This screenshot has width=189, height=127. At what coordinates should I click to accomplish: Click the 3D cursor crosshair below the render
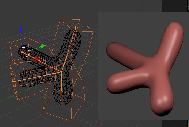pos(100,122)
